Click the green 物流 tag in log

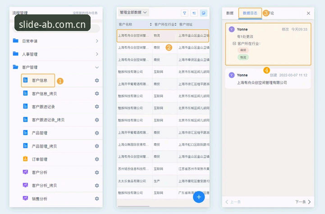point(243,57)
